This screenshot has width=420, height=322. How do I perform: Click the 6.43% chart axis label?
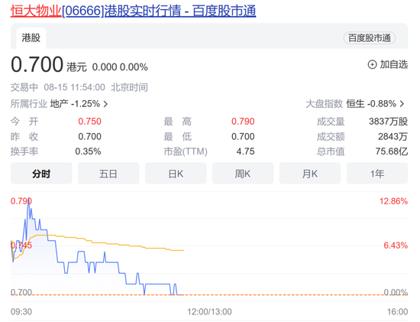click(396, 246)
